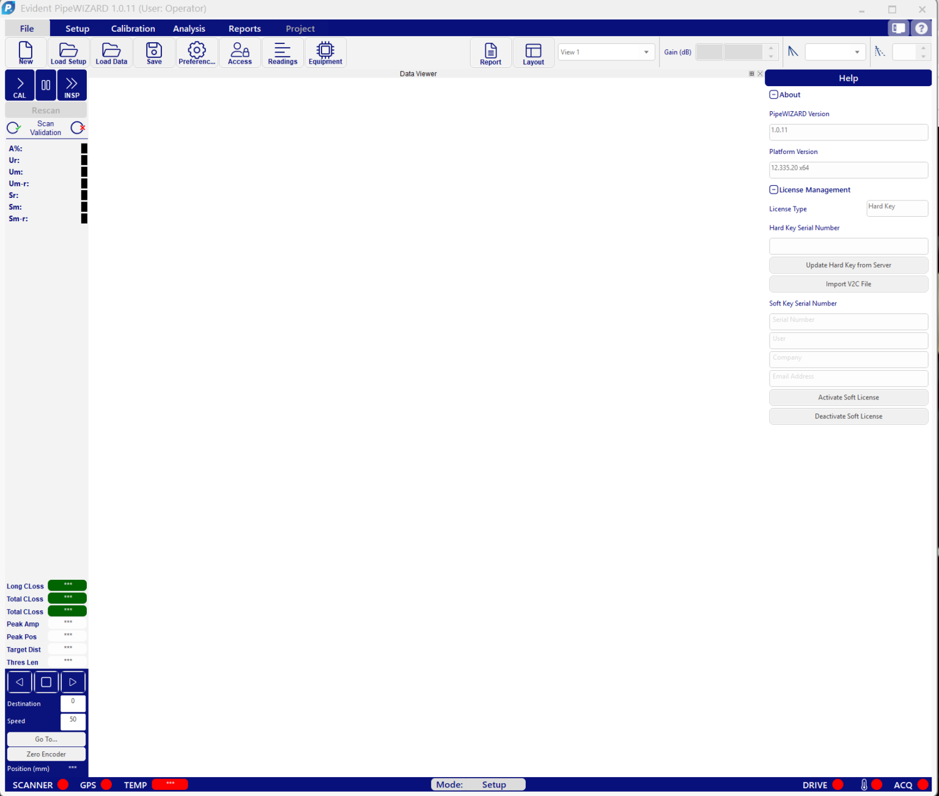Open the Load Setup tool
939x796 pixels.
pyautogui.click(x=68, y=53)
